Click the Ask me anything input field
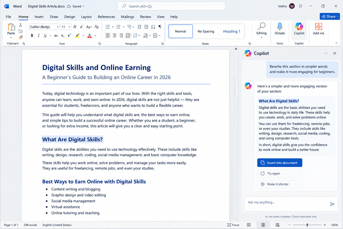The image size is (343, 229). (x=287, y=204)
